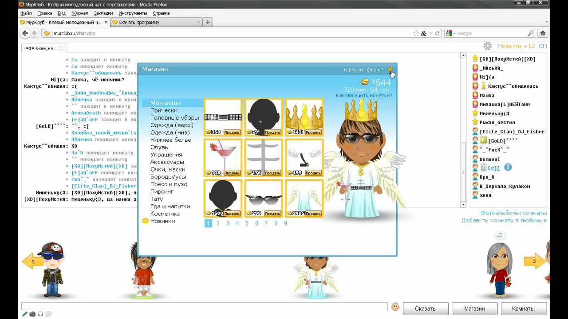Open the Закладки menu
The image size is (568, 319).
[103, 13]
